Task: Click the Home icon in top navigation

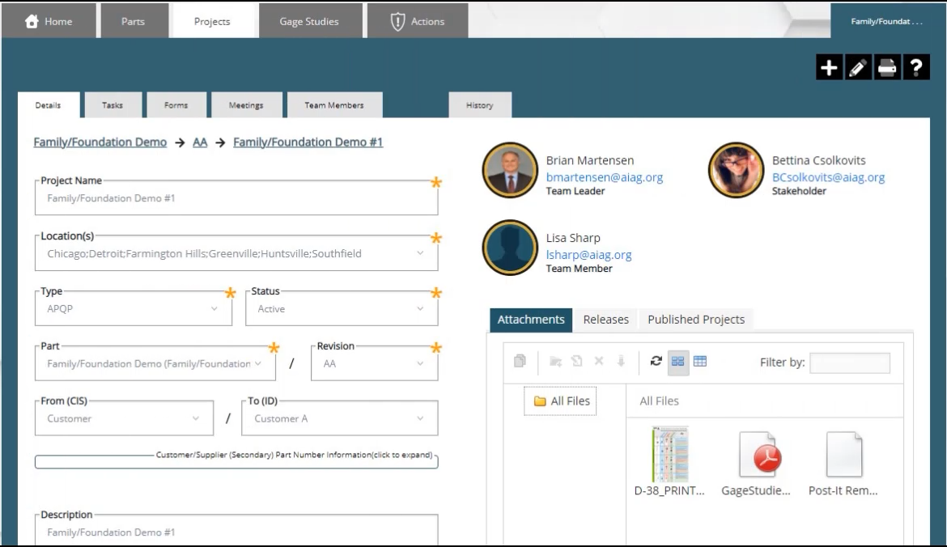Action: [32, 22]
